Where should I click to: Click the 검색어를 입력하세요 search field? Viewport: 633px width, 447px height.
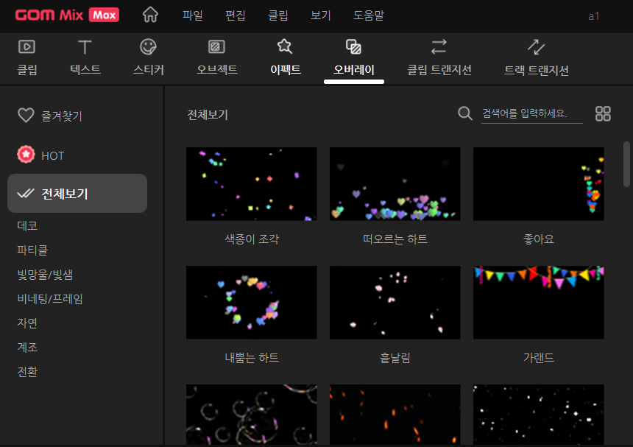coord(531,114)
